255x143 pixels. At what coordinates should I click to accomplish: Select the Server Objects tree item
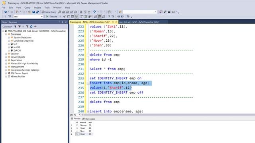18,57
